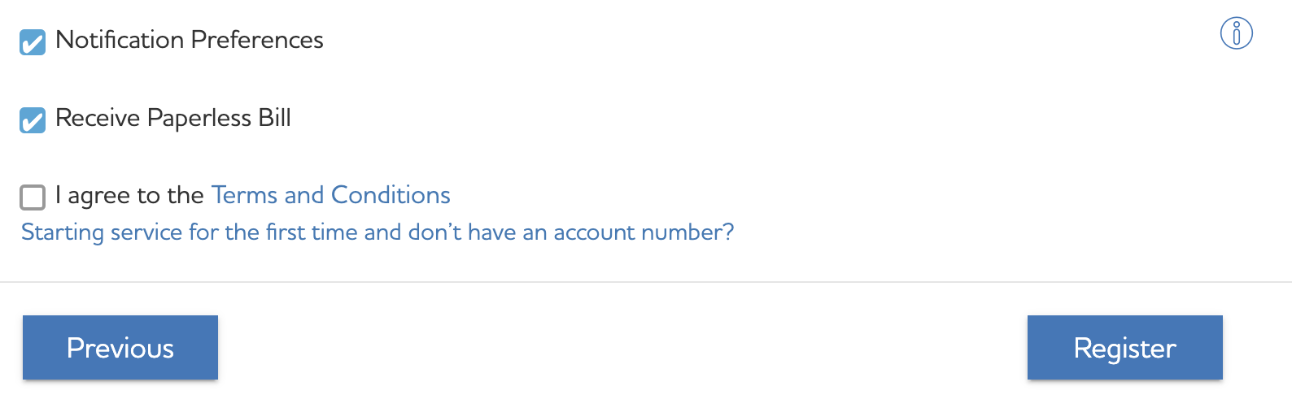Open the info icon beside Notification Preferences
1292x408 pixels.
click(1236, 33)
